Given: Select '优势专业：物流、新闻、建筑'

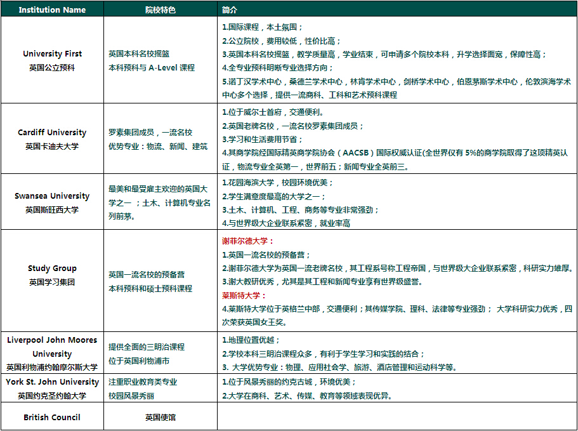Looking at the screenshot, I should [x=158, y=147].
